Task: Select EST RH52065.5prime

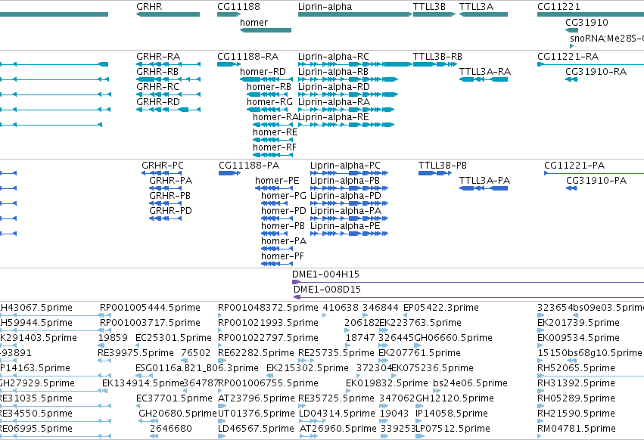Action: (590, 376)
